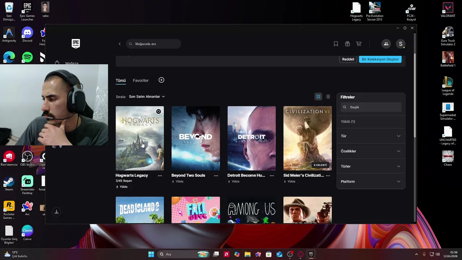Click the Epic Games logo in the launcher

76,44
